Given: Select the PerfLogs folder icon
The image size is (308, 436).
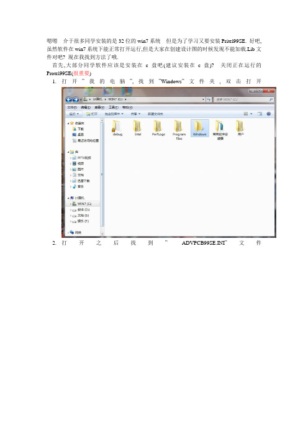Looking at the screenshot, I should (158, 128).
